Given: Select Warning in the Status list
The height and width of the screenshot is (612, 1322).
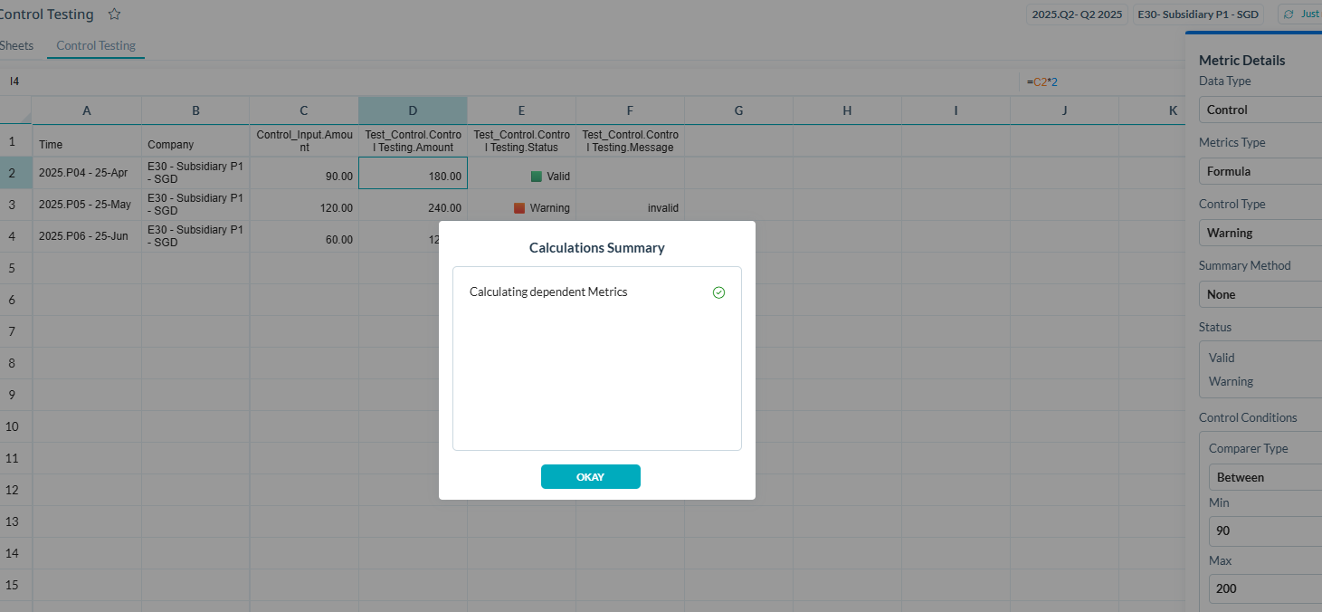Looking at the screenshot, I should [x=1230, y=381].
